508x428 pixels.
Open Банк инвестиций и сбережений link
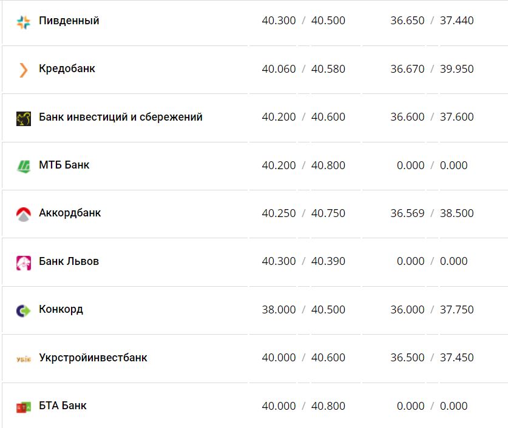pos(120,117)
